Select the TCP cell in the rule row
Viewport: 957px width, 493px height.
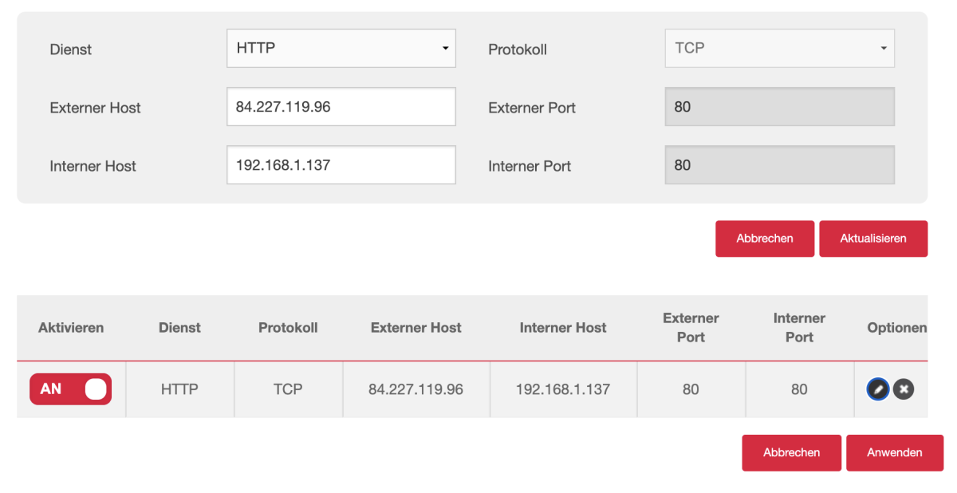tap(288, 389)
